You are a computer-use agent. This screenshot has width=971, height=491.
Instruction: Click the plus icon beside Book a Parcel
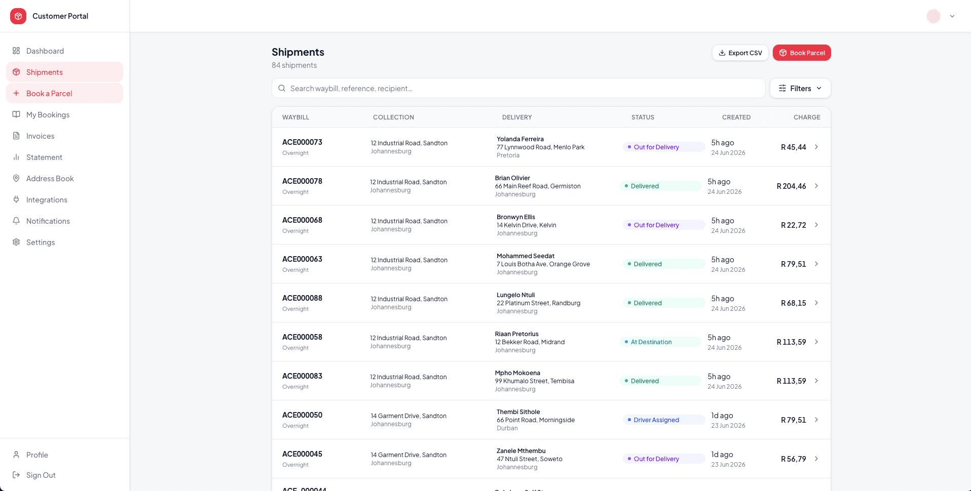(x=16, y=93)
